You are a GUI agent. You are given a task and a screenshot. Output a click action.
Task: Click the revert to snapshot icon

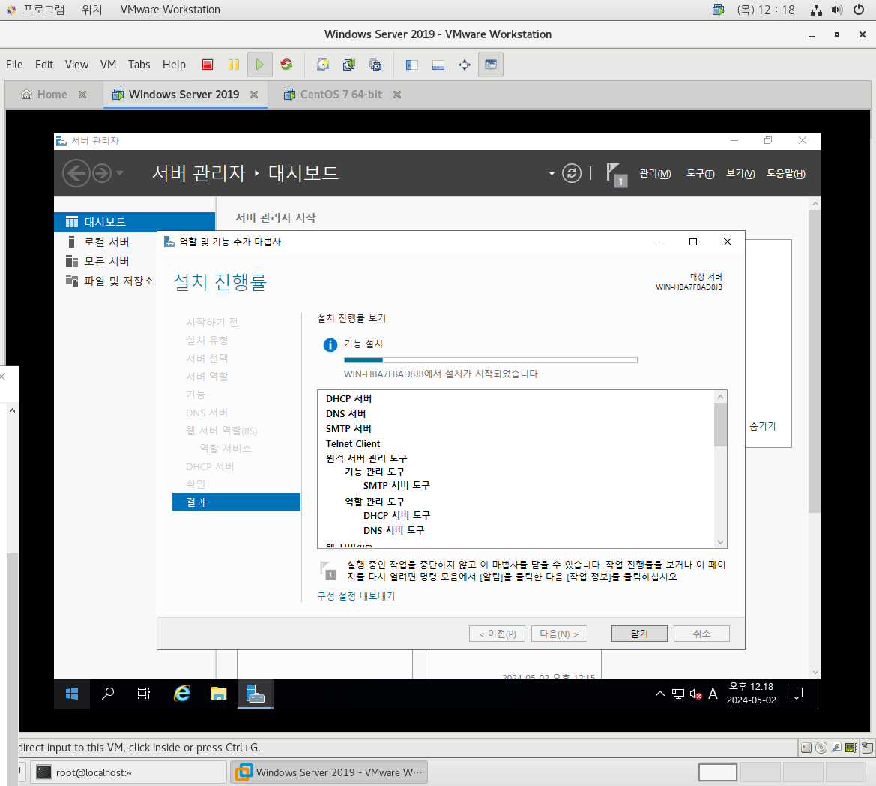pos(349,64)
